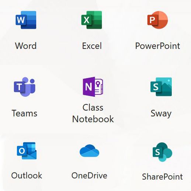This screenshot has width=191, height=191.
Task: Click the "Word" text label
Action: 26,46
